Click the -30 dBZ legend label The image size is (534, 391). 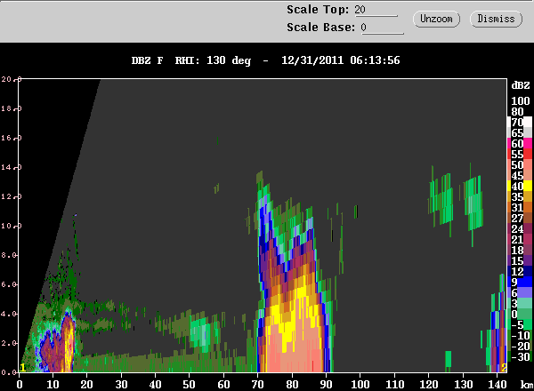point(521,357)
